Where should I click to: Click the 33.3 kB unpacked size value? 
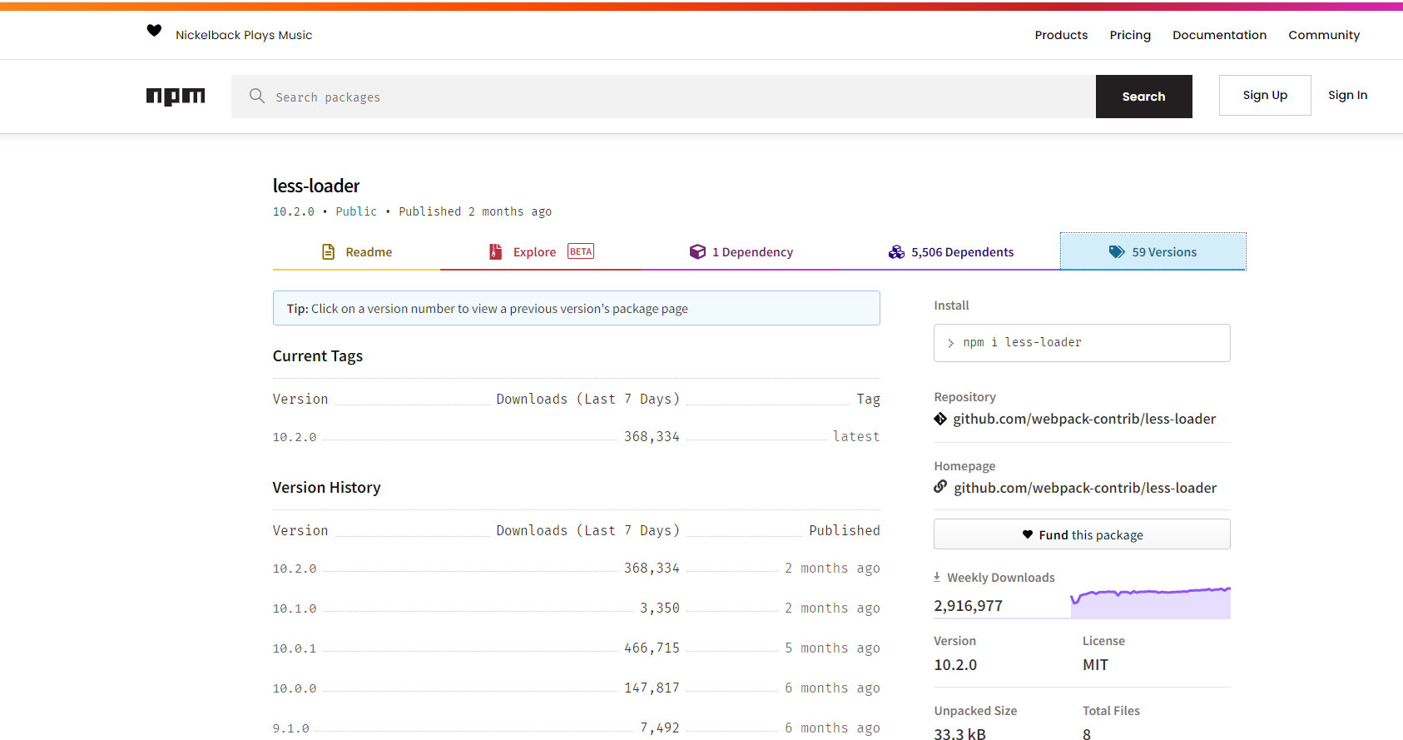tap(959, 733)
